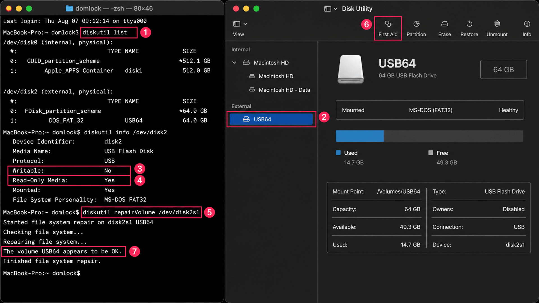539x303 pixels.
Task: Click the Device value disk2s1
Action: 515,245
